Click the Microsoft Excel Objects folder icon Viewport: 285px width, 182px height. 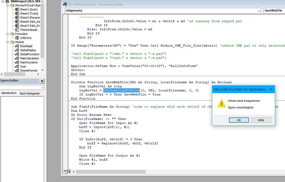click(12, 5)
